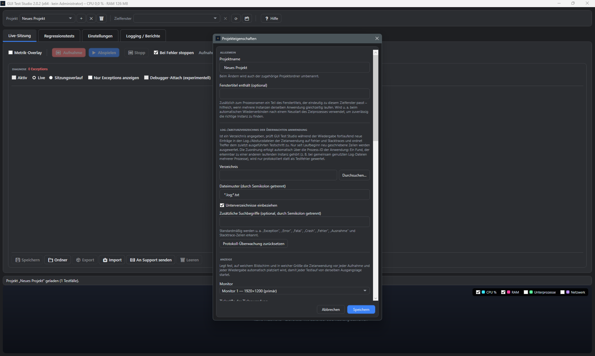Close the Projekteigenschaften dialog with its X

pyautogui.click(x=377, y=38)
